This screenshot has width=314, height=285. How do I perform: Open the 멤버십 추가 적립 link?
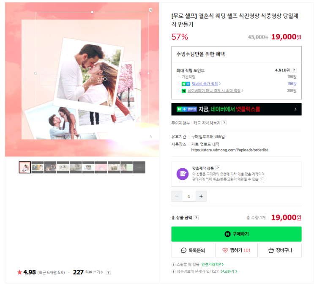coord(205,84)
